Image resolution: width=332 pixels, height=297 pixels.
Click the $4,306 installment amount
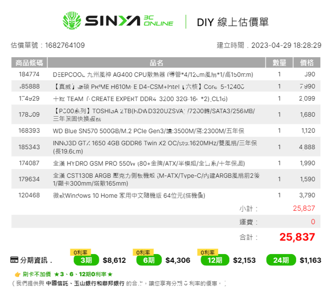(x=178, y=260)
